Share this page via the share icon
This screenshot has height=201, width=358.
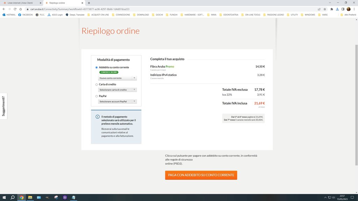[319, 9]
